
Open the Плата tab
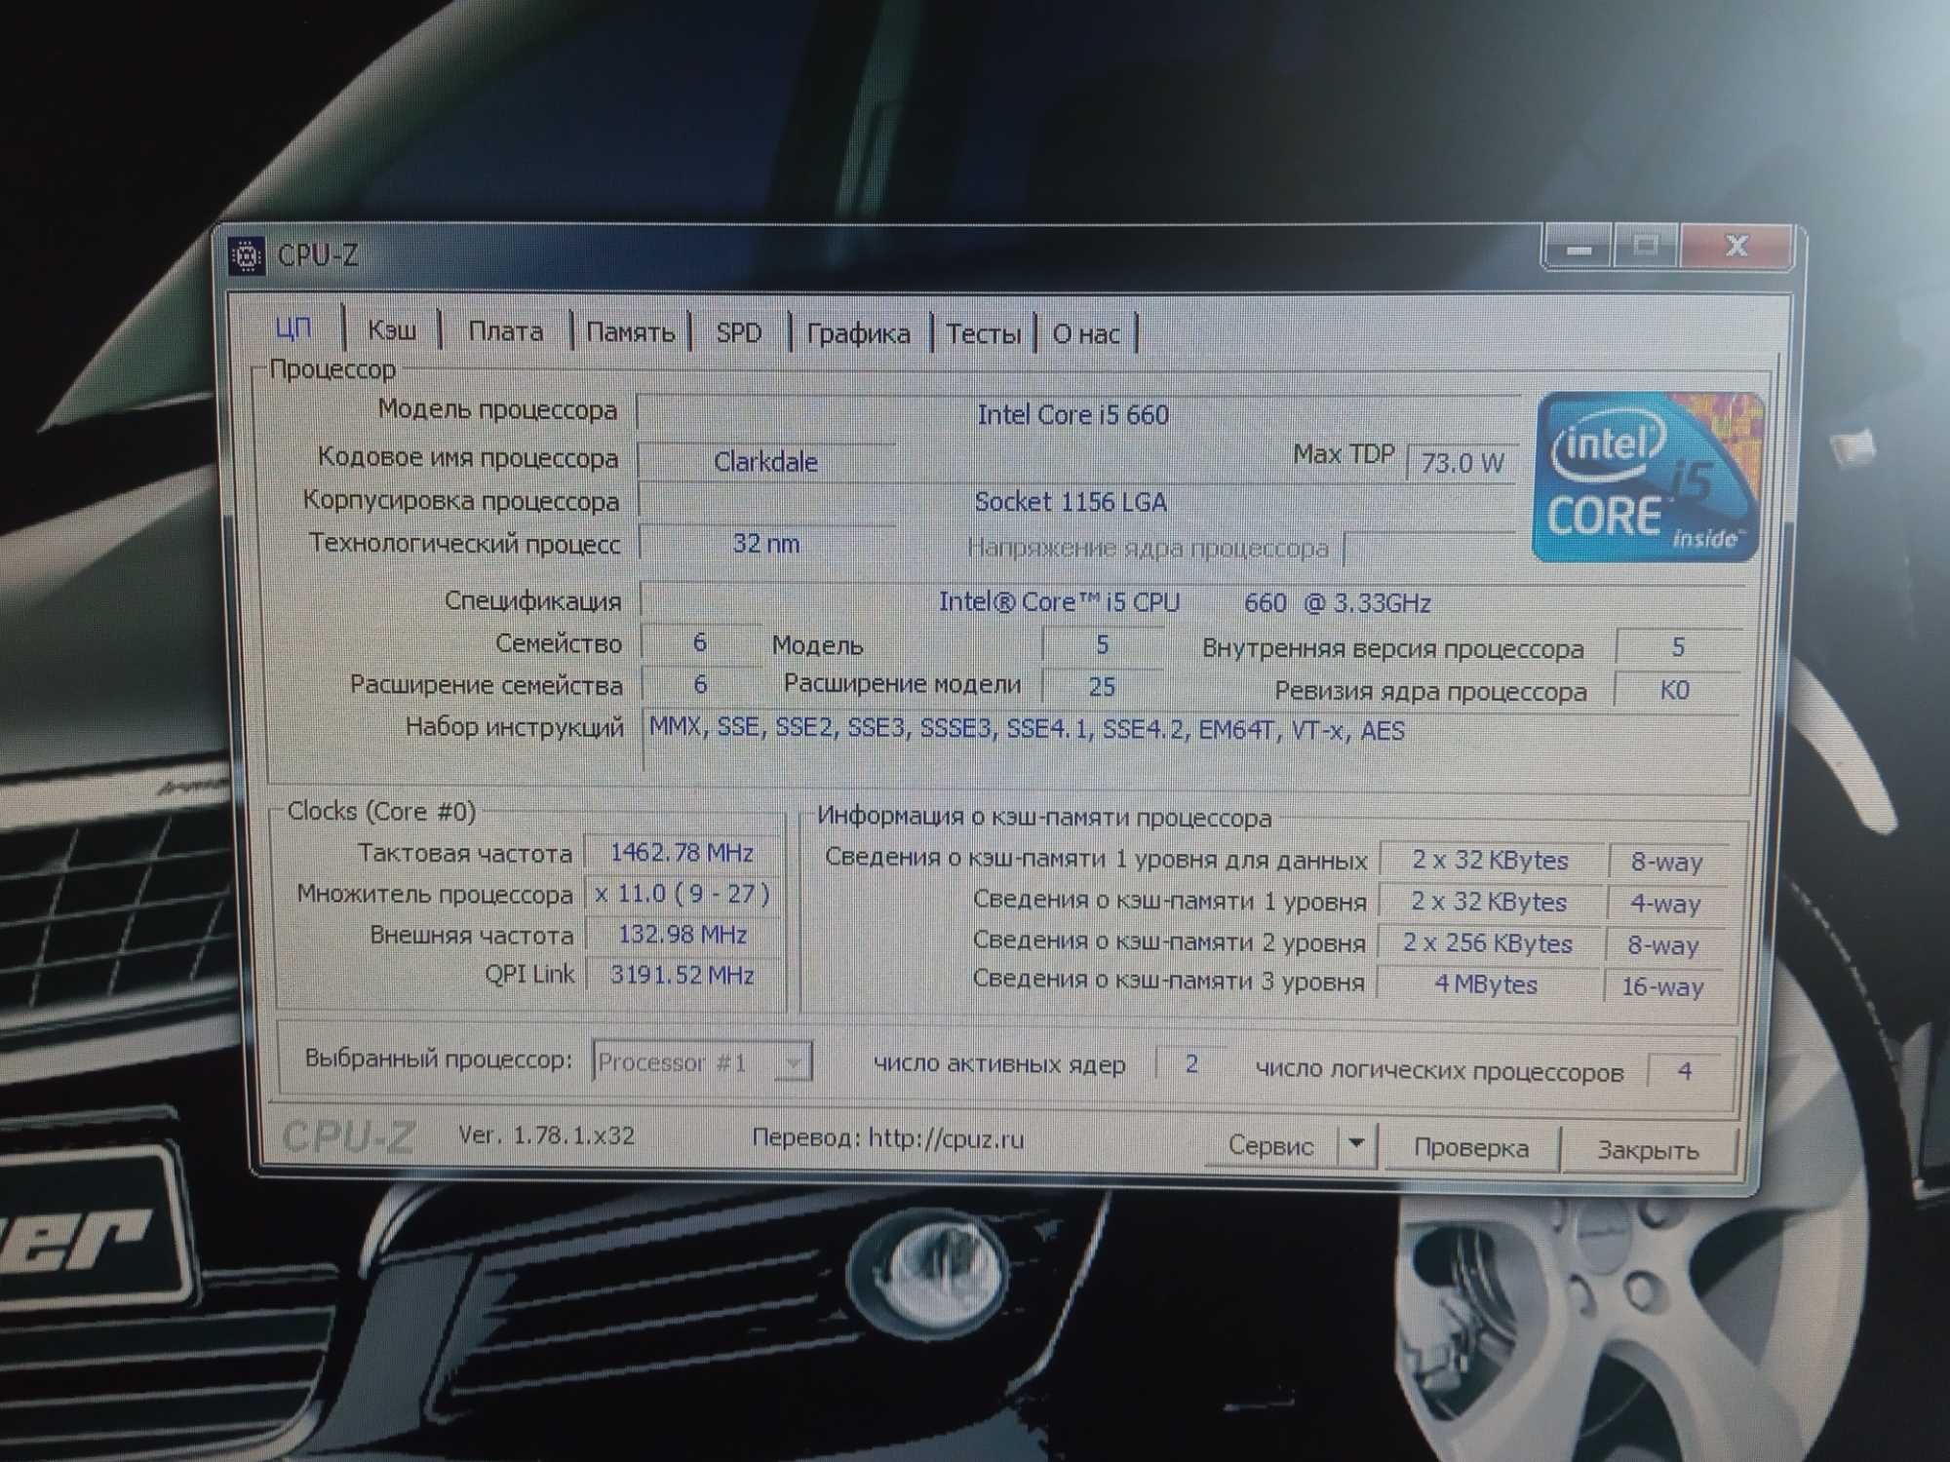coord(505,331)
